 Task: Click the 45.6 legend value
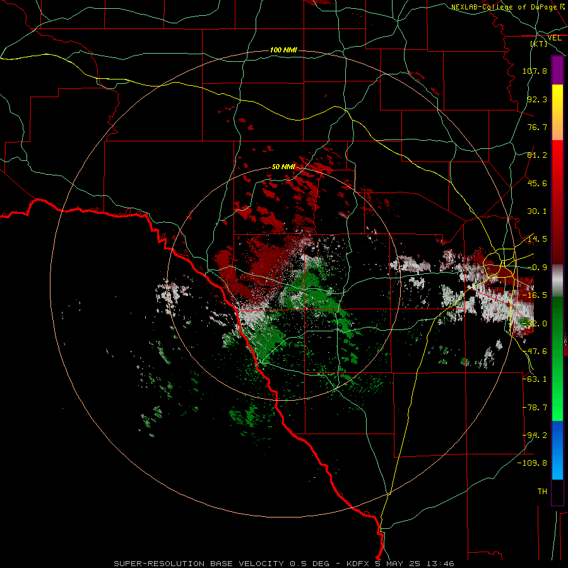tap(537, 183)
